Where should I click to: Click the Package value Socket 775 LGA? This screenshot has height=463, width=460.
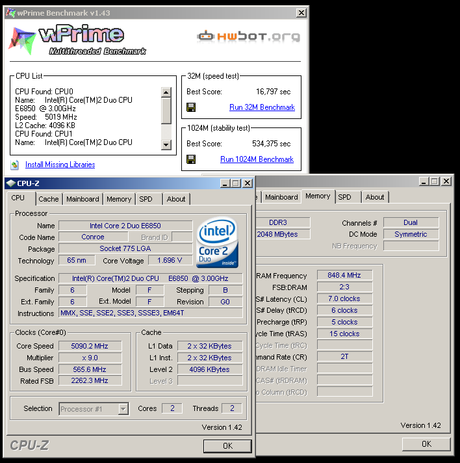point(125,248)
